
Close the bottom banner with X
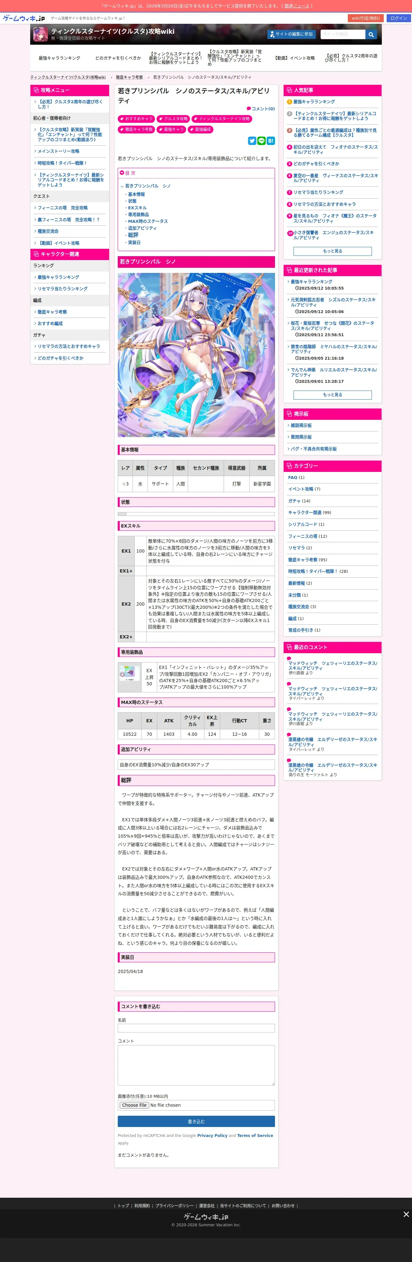(406, 1213)
